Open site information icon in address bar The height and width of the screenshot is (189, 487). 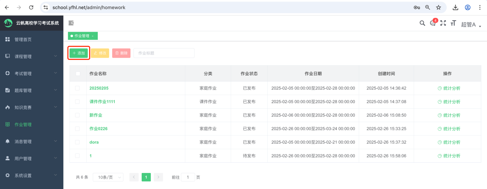click(x=46, y=7)
